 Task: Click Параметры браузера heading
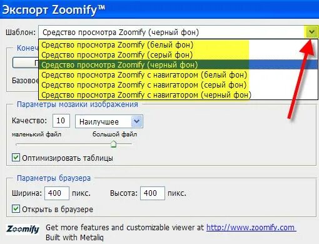[x=54, y=178]
